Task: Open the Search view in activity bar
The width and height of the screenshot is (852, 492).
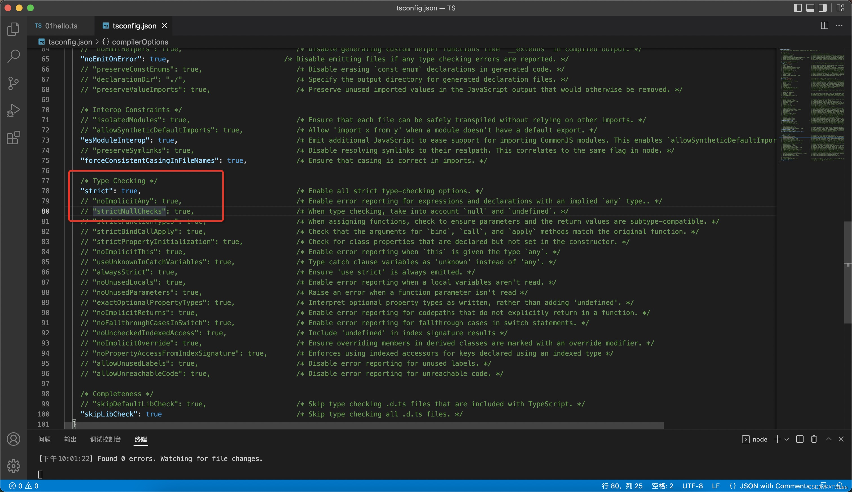Action: point(14,56)
